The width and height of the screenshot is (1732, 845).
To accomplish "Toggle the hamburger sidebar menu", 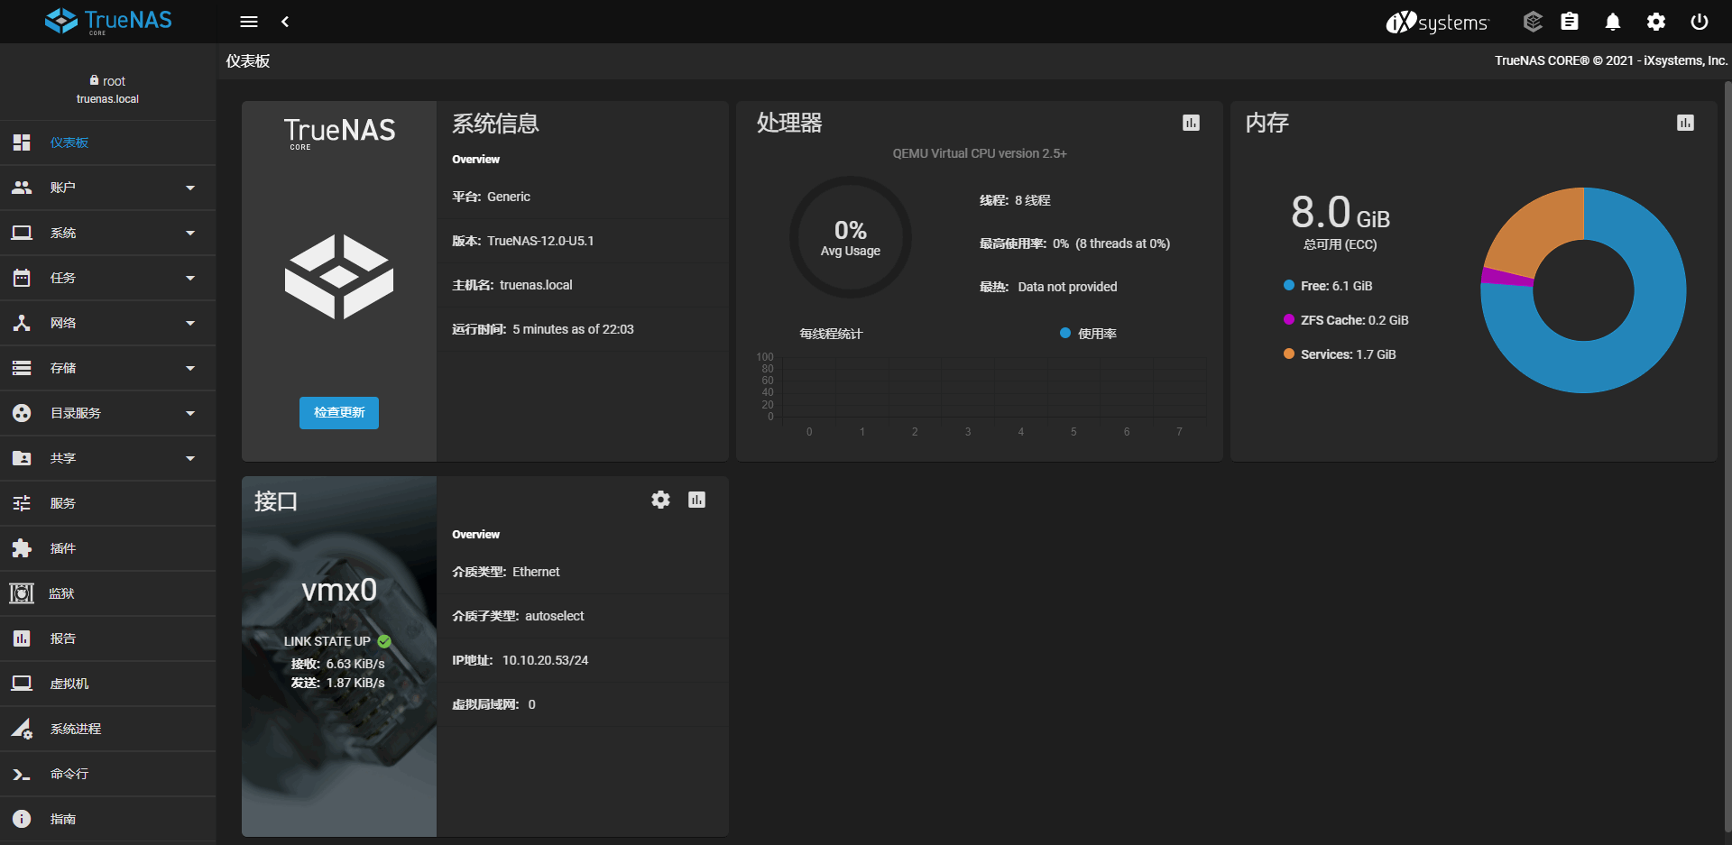I will click(249, 22).
